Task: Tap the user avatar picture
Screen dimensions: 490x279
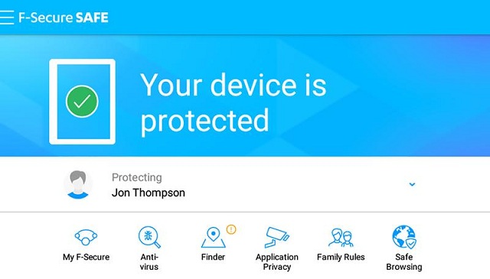Action: pyautogui.click(x=78, y=184)
